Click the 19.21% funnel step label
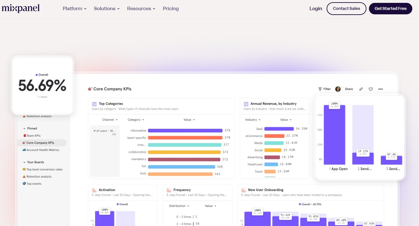The width and height of the screenshot is (419, 226). tap(363, 153)
